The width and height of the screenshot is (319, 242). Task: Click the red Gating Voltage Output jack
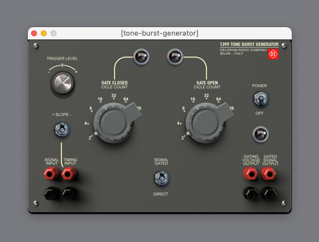click(250, 173)
